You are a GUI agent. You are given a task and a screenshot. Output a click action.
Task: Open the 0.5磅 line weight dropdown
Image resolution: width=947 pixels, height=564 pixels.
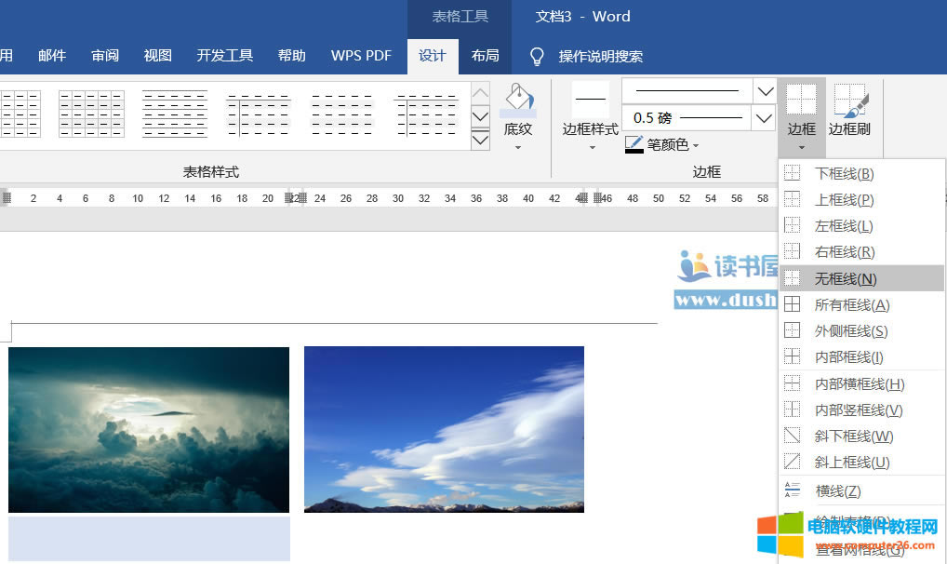pos(765,117)
